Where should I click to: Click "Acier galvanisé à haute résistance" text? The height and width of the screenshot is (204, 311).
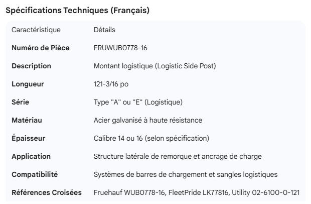147,120
